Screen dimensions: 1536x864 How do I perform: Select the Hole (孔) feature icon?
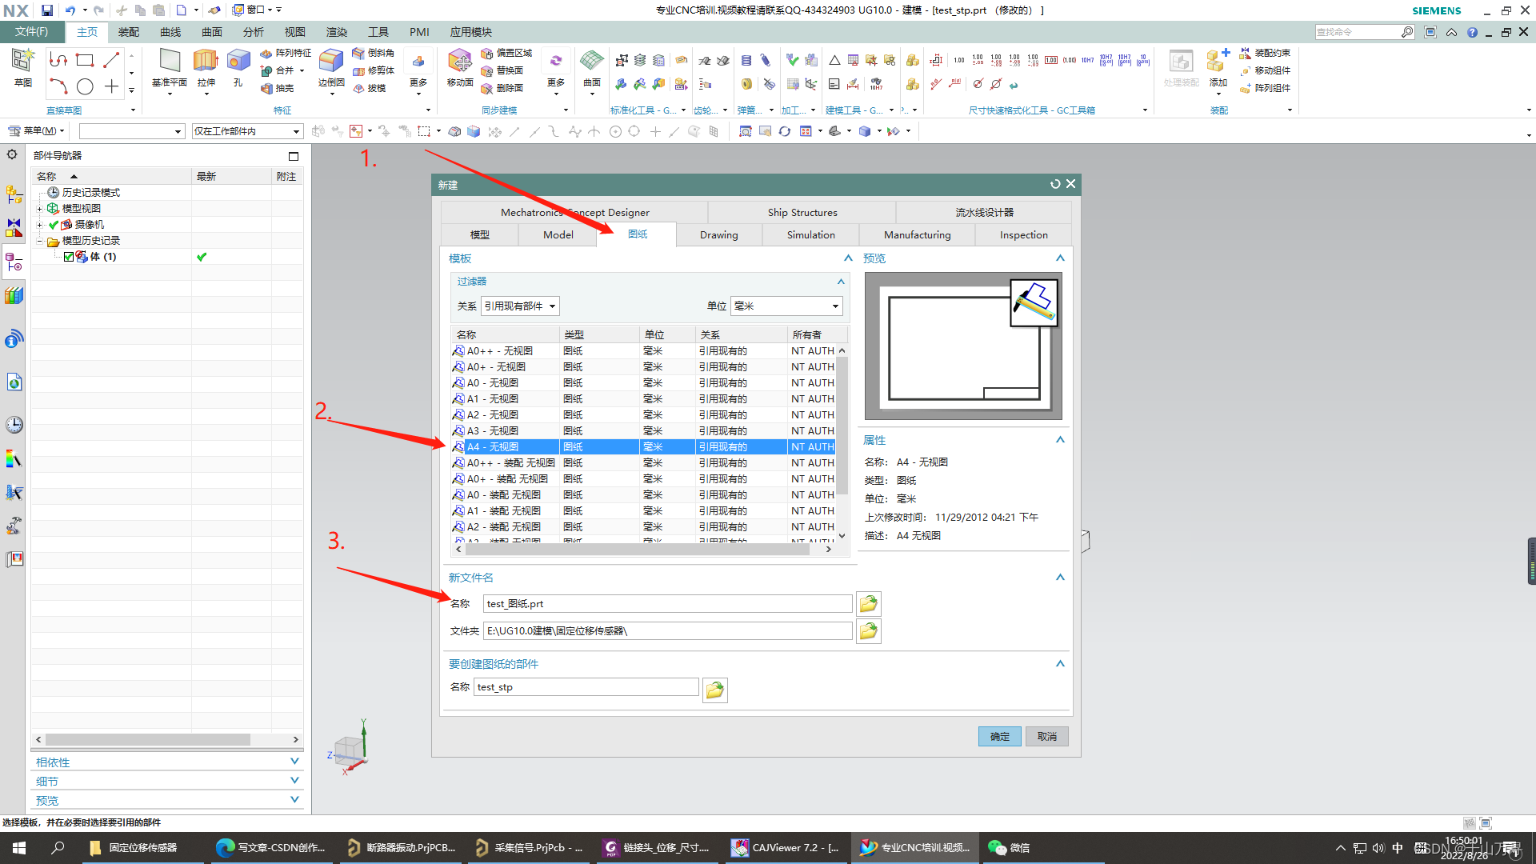(x=238, y=62)
